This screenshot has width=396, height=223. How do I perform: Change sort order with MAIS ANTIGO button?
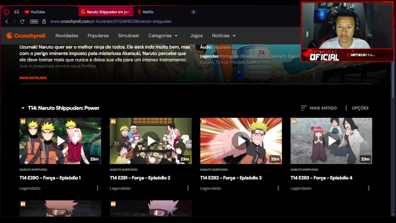pyautogui.click(x=319, y=108)
